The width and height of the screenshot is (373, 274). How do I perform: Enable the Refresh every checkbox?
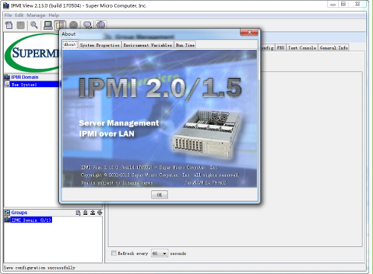(113, 253)
